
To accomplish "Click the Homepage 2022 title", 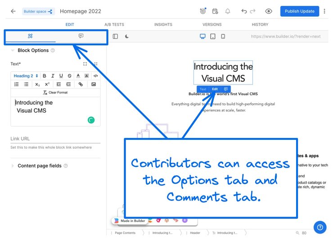I will [81, 11].
